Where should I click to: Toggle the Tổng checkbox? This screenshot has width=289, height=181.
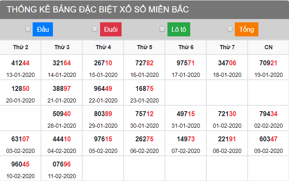[230, 29]
